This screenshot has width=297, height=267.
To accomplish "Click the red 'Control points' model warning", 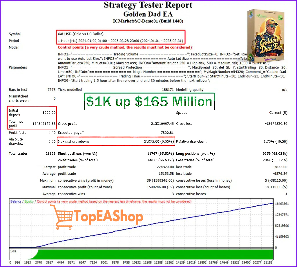I will tap(125, 47).
